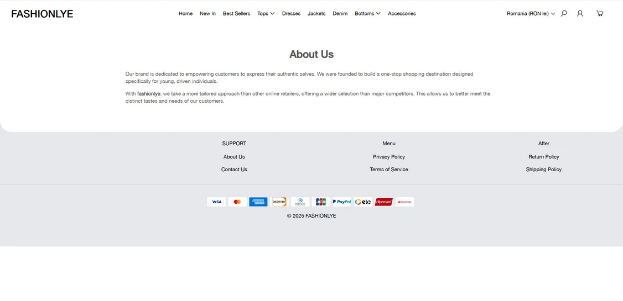Open the Return Policy link
This screenshot has height=301, width=623.
coord(543,157)
